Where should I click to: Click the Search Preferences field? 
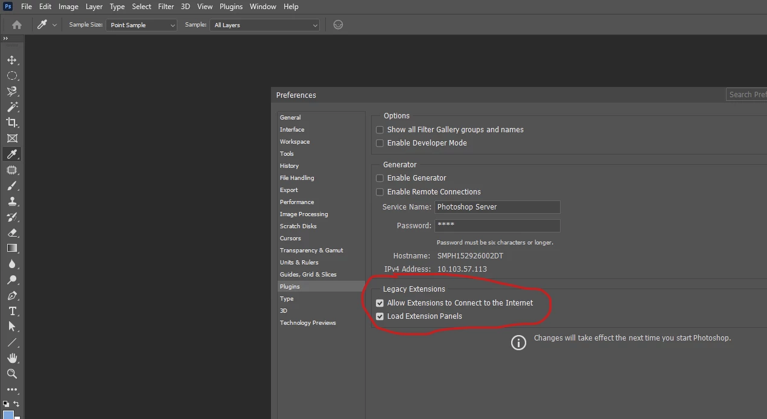pyautogui.click(x=746, y=94)
